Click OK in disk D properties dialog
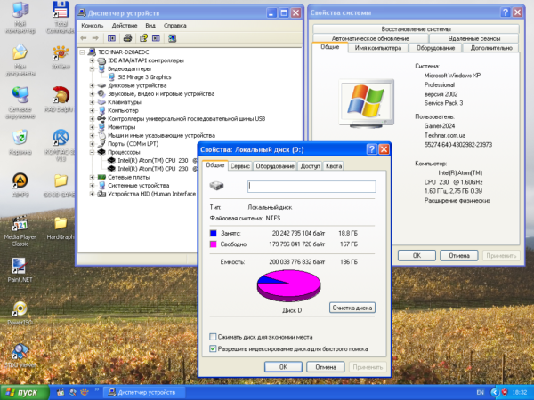 (283, 367)
